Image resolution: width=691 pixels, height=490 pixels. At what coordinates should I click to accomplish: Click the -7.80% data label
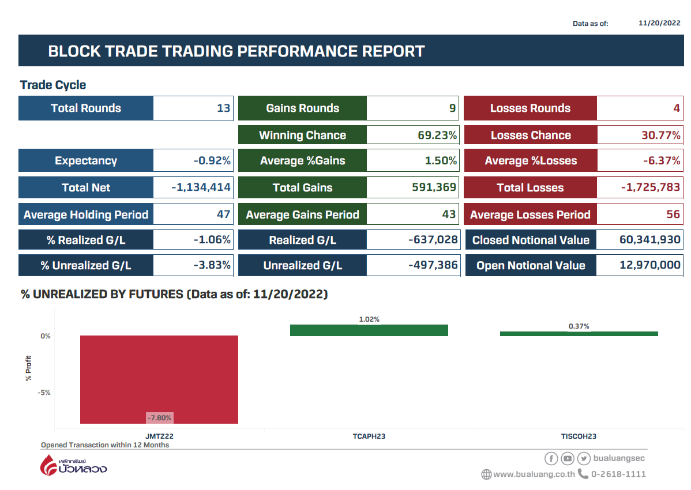pos(159,418)
